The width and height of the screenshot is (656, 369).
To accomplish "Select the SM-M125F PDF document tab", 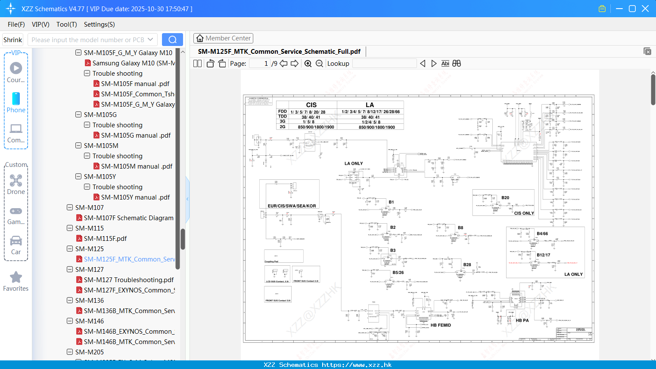I will click(279, 52).
